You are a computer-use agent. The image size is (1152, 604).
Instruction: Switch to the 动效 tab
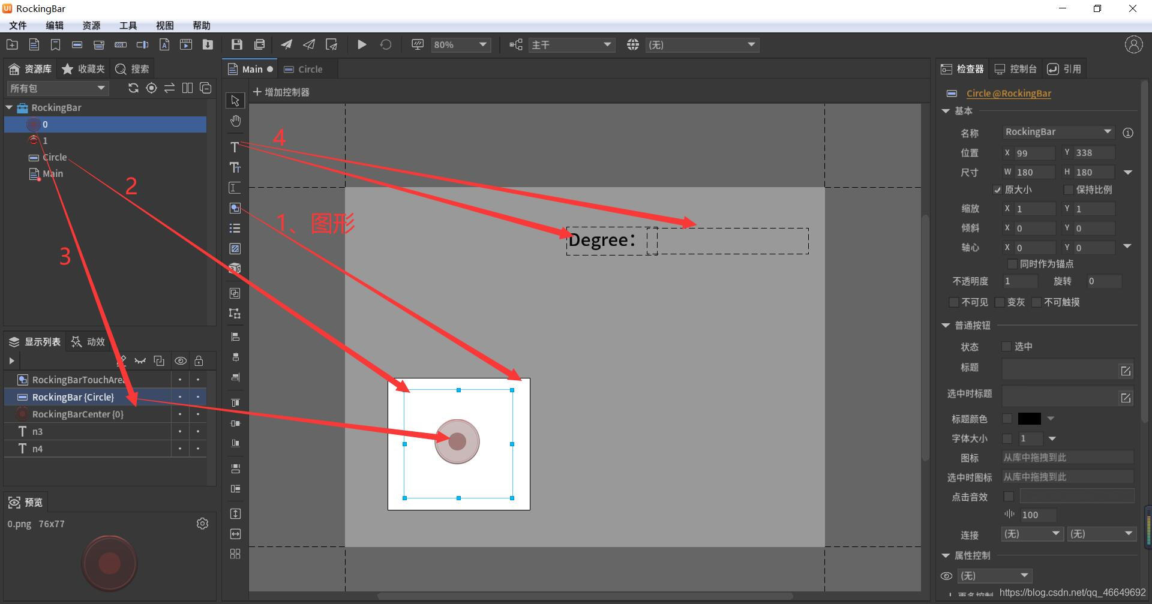point(88,341)
